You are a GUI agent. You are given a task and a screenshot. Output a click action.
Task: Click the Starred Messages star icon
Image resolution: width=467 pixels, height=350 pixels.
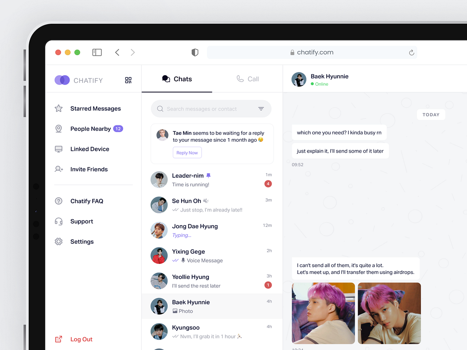click(x=58, y=108)
